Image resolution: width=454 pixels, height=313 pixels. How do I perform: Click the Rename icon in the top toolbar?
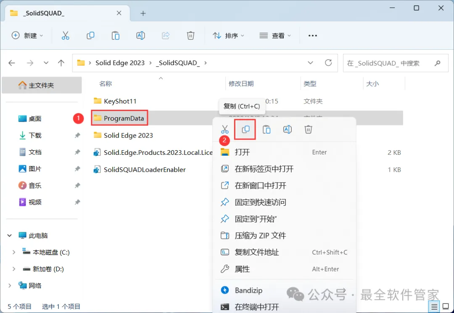[x=140, y=36]
